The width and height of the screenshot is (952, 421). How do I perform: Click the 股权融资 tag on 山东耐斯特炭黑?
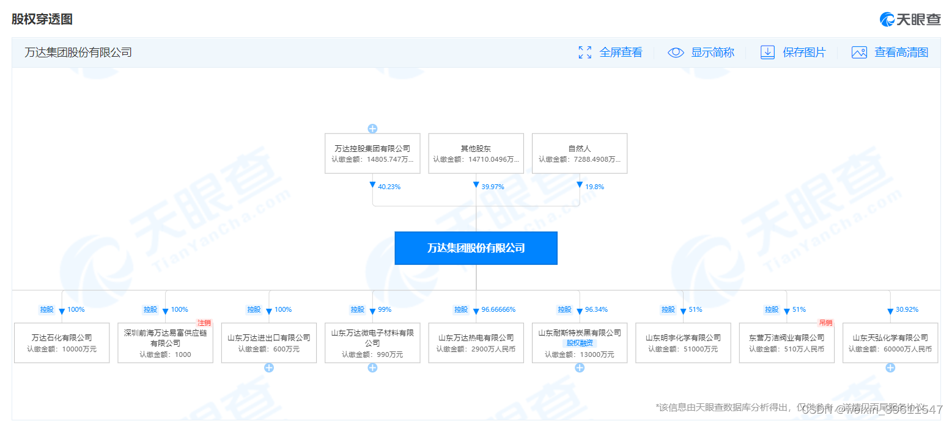(579, 343)
